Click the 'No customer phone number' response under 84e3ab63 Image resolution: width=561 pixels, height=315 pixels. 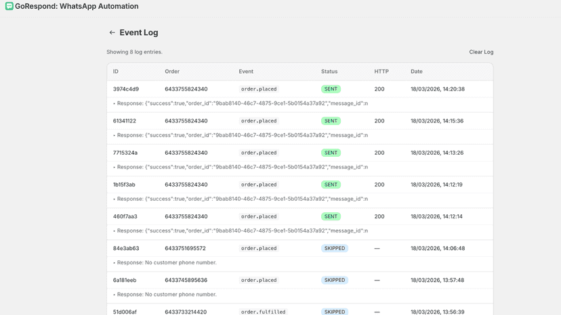click(x=165, y=262)
